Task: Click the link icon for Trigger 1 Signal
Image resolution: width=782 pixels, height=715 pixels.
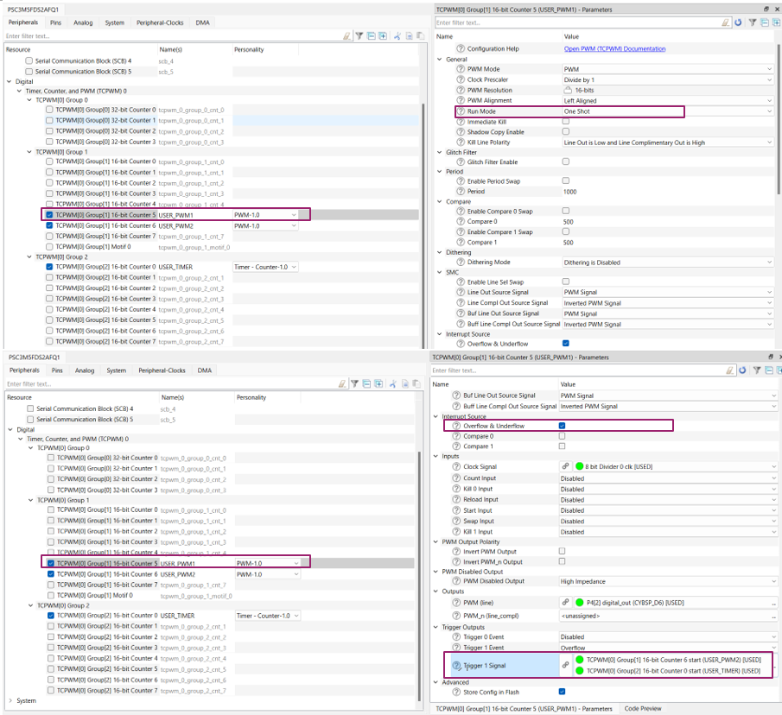Action: (x=566, y=665)
